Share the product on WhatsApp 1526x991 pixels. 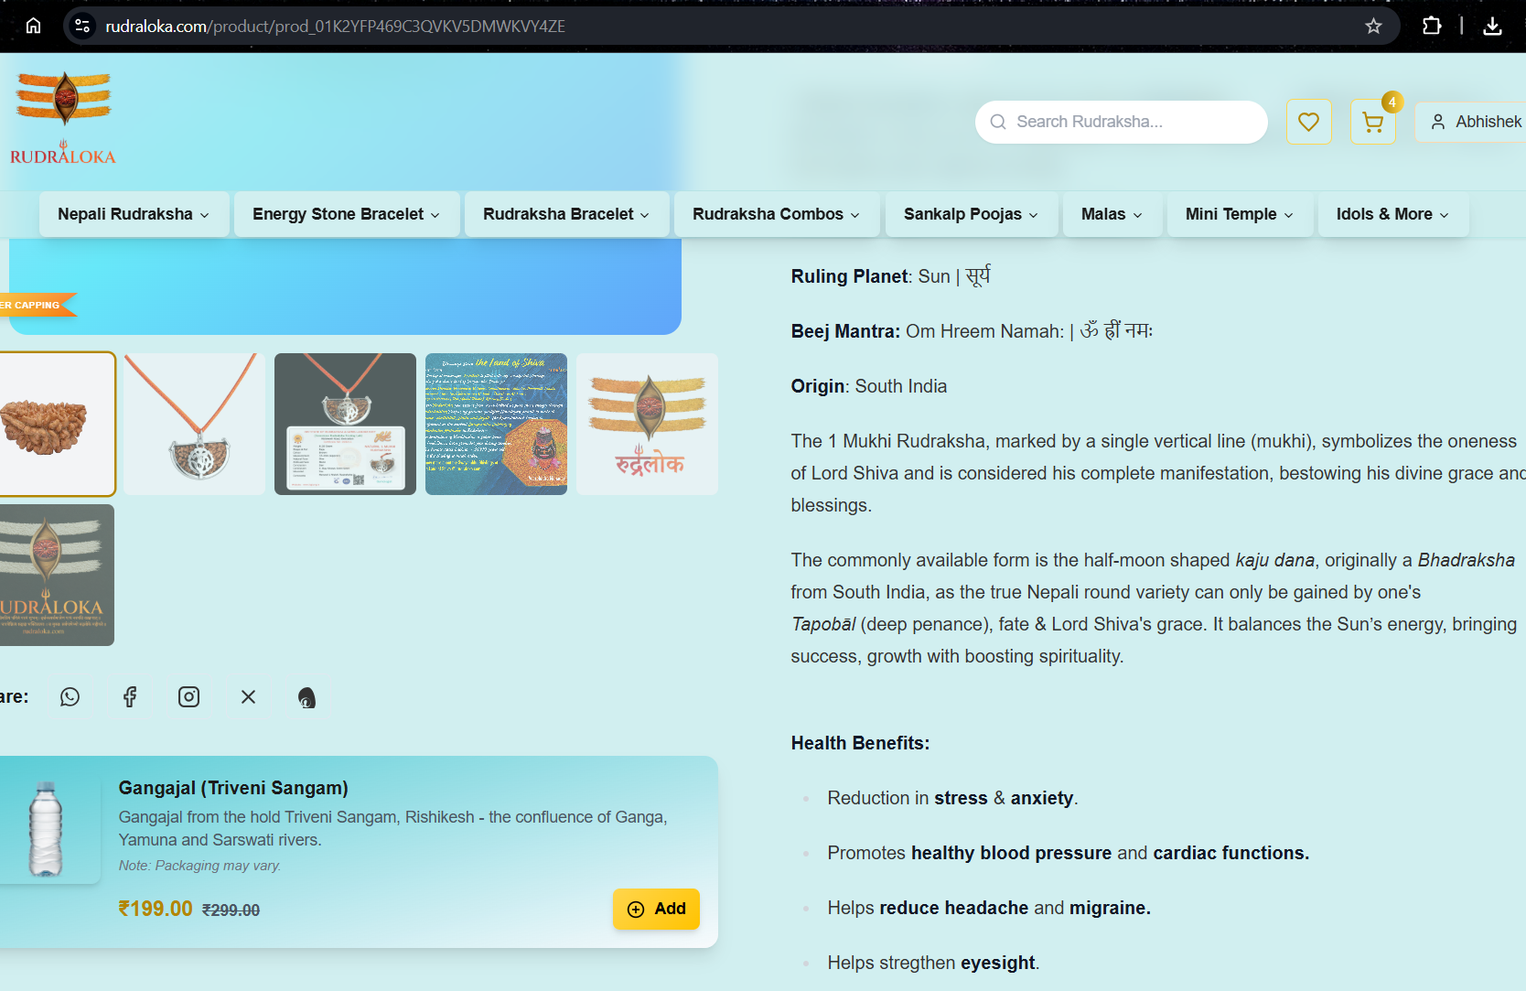[70, 697]
